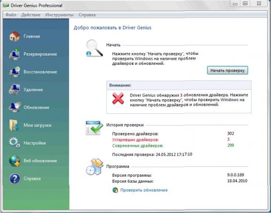Close the Driver Genius window
This screenshot has height=213, width=271.
(x=259, y=4)
